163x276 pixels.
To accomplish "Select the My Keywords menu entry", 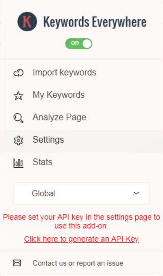I will [x=81, y=95].
